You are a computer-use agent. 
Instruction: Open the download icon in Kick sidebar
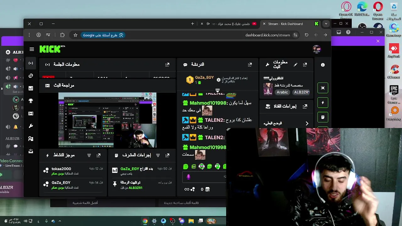coord(31,151)
